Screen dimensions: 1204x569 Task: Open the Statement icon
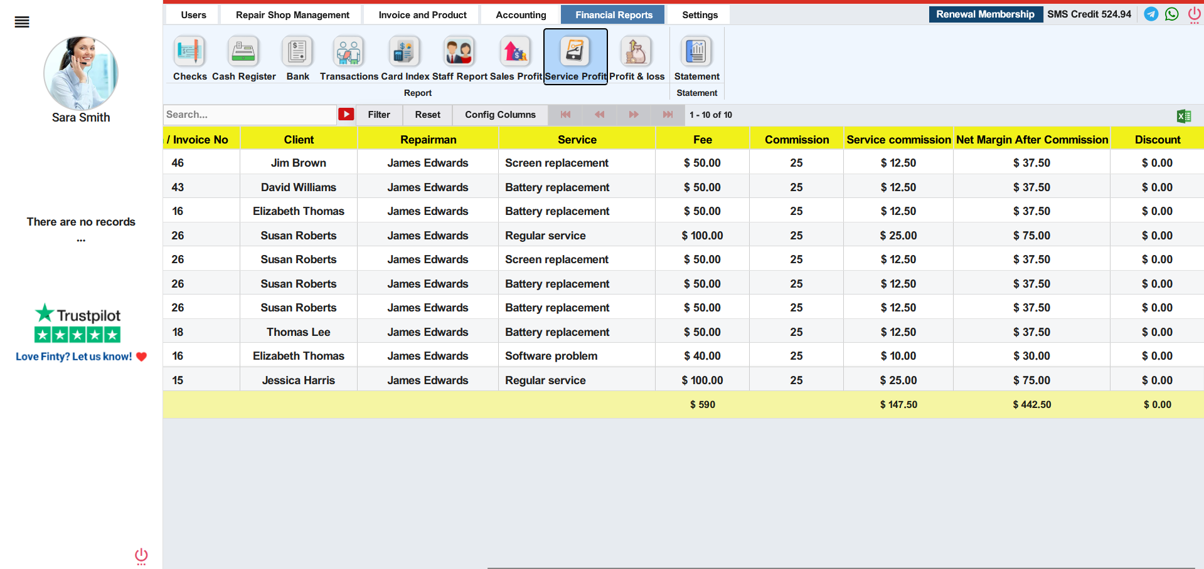696,53
